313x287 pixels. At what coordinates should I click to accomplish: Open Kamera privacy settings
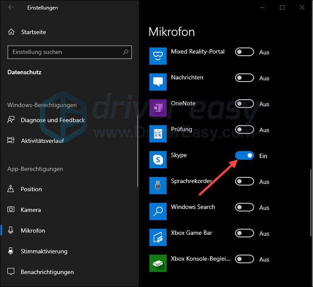click(31, 210)
